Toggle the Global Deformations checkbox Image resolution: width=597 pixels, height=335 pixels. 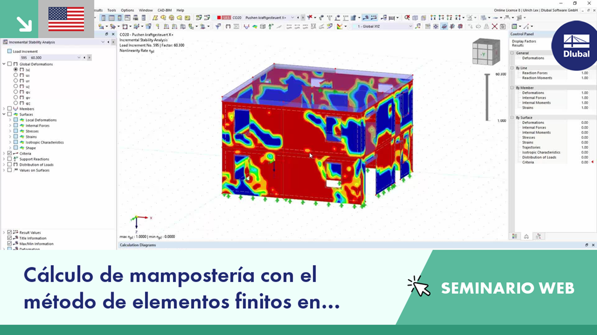point(9,64)
